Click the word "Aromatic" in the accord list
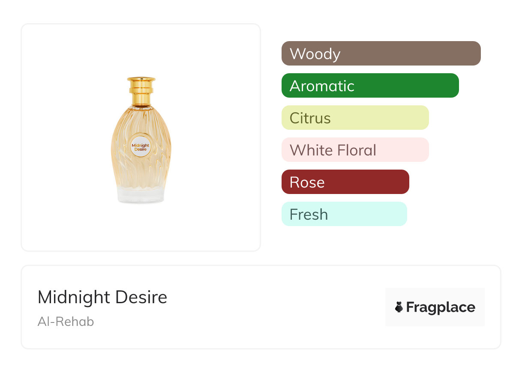 (x=322, y=86)
